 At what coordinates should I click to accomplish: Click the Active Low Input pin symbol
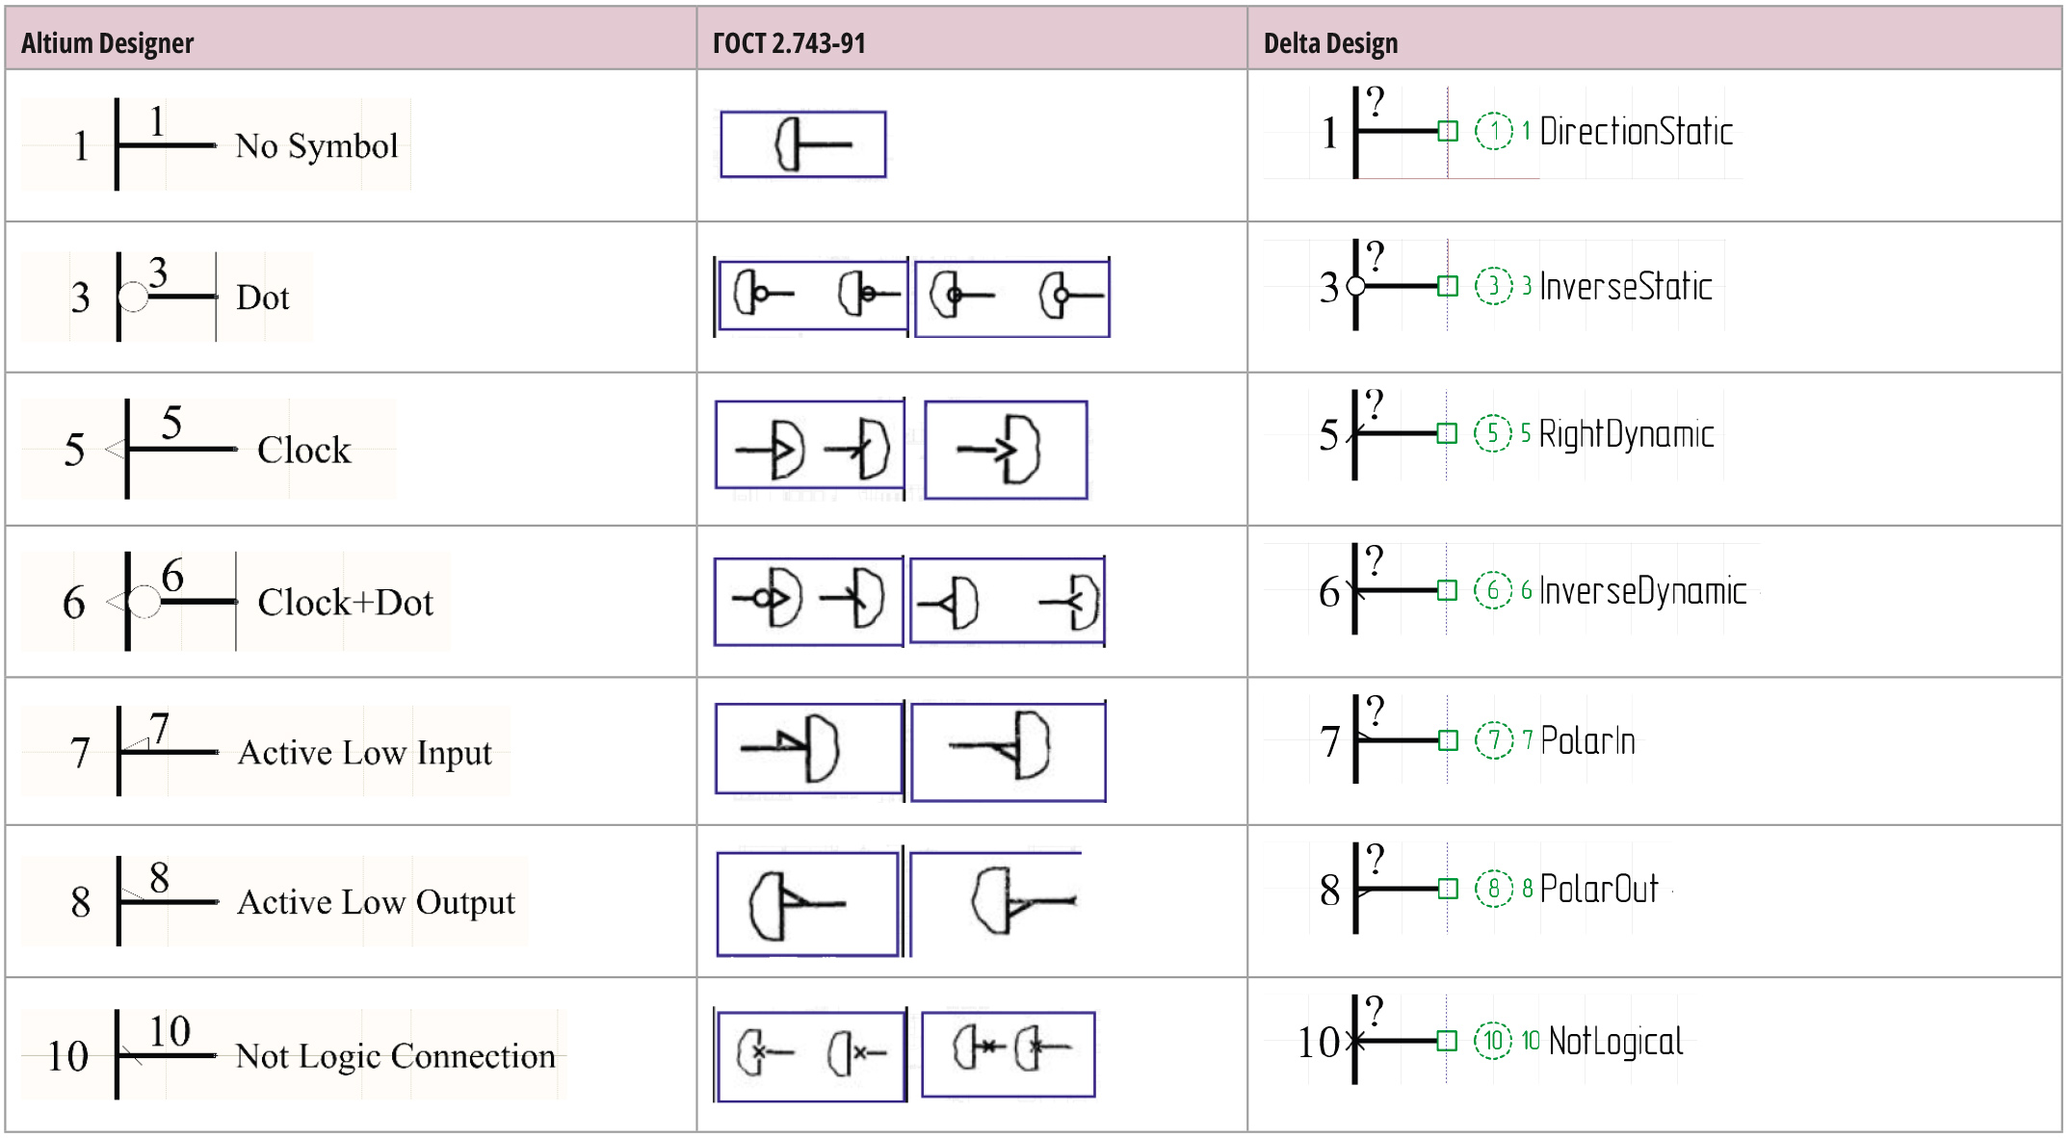click(167, 751)
